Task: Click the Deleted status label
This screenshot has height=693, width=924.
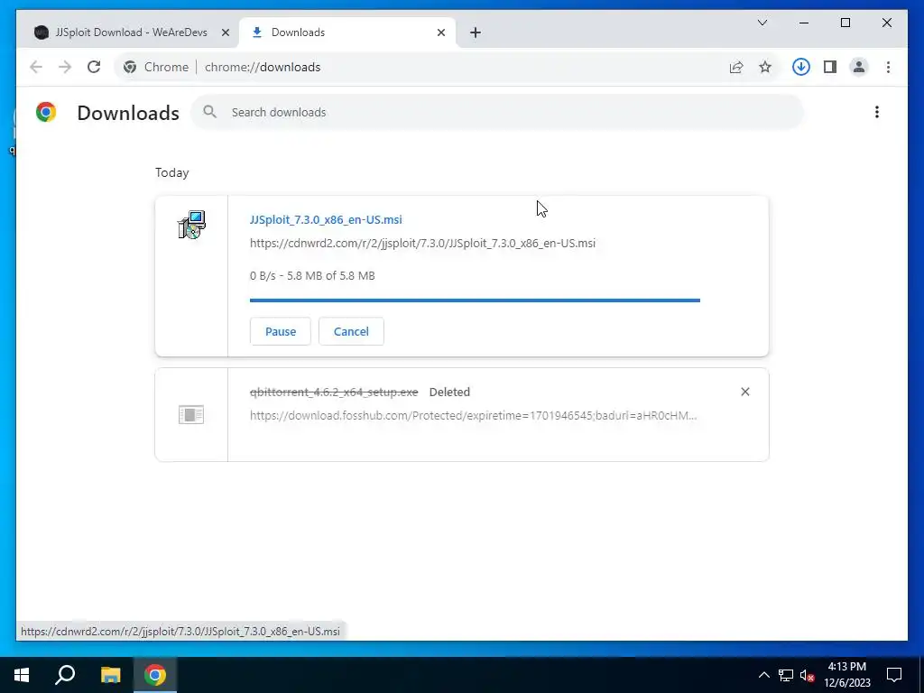Action: [449, 392]
